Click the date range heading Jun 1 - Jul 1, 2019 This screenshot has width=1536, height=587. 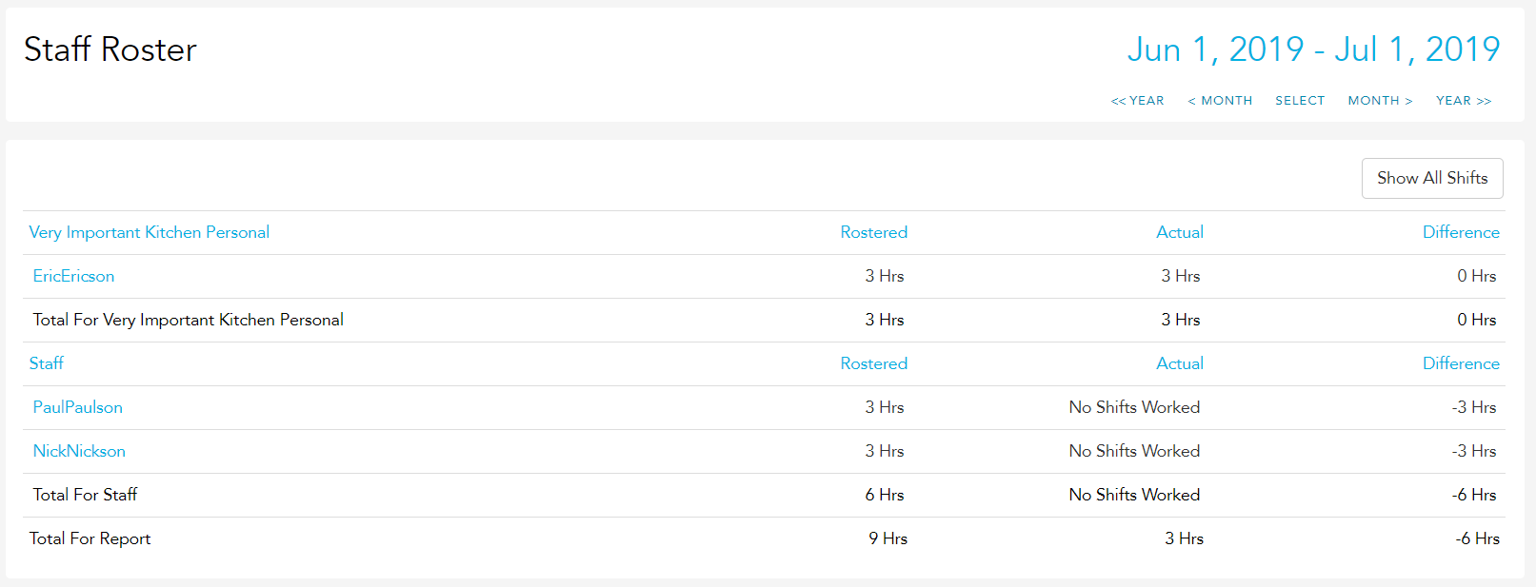(x=1313, y=49)
